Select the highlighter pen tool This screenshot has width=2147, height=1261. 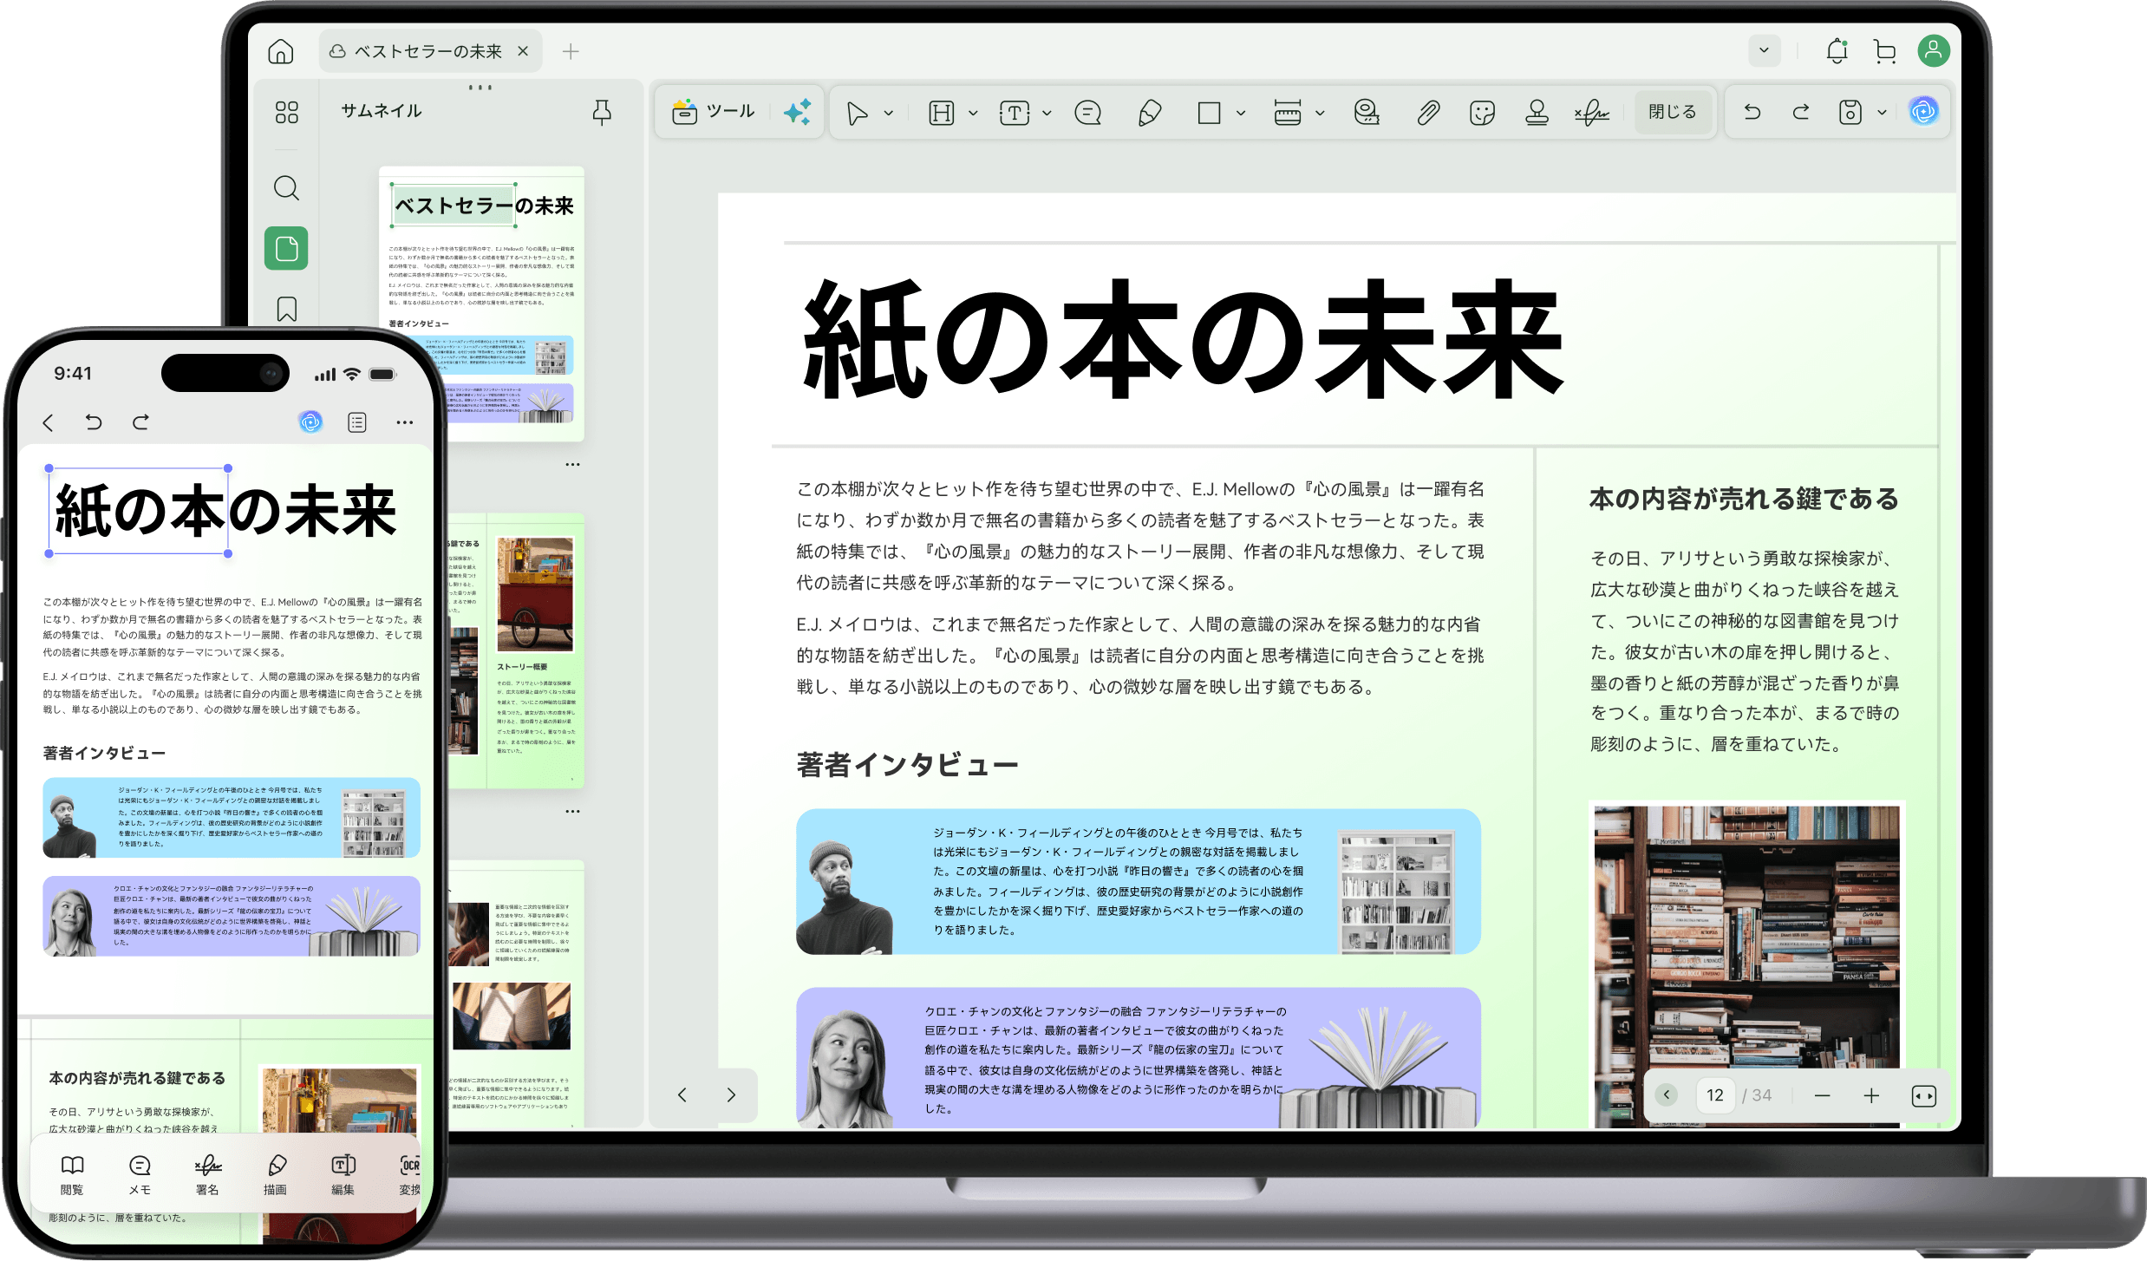click(1149, 113)
